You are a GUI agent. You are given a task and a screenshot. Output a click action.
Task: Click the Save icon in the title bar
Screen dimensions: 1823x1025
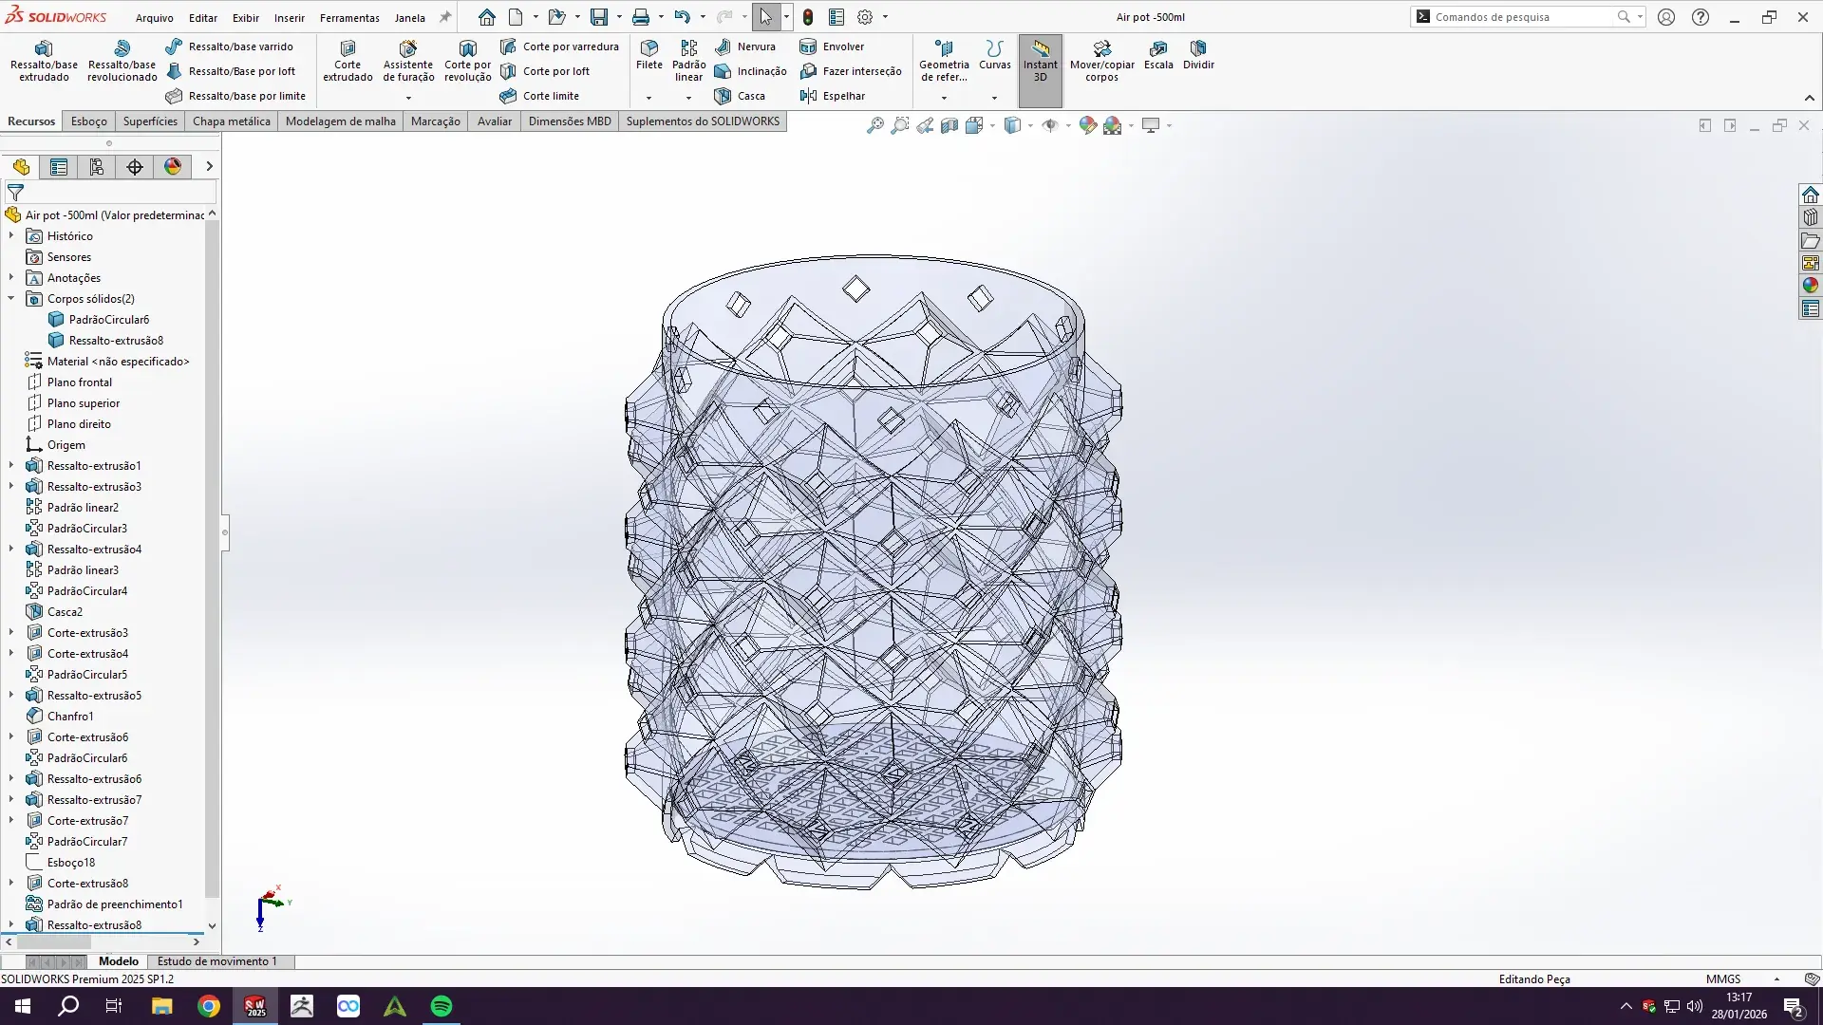pos(599,17)
